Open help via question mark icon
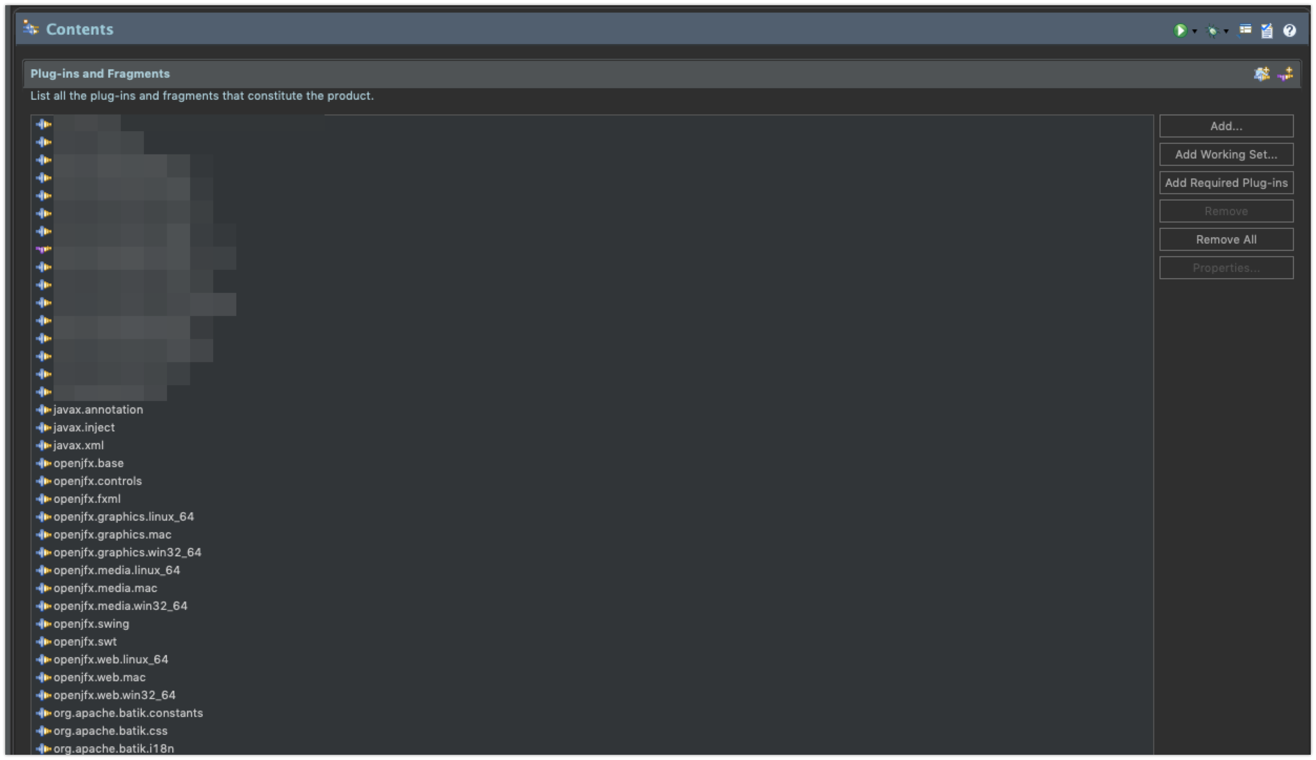The width and height of the screenshot is (1316, 760). pos(1289,30)
